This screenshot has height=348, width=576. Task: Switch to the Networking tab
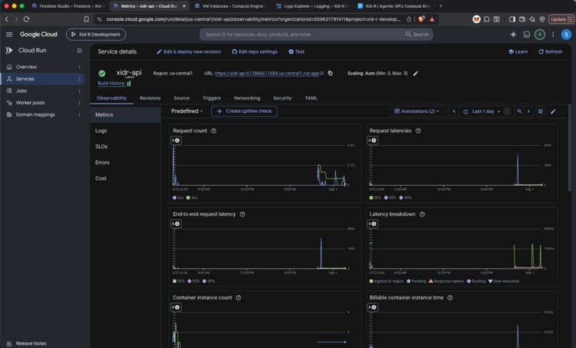click(x=247, y=98)
